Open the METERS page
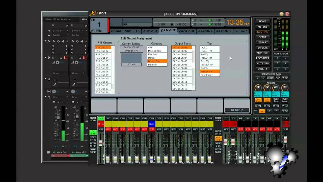The image size is (323, 182). (262, 27)
